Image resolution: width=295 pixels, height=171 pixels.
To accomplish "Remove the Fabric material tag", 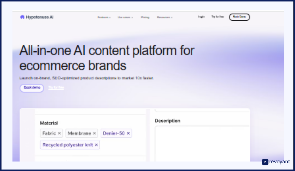I will click(59, 133).
